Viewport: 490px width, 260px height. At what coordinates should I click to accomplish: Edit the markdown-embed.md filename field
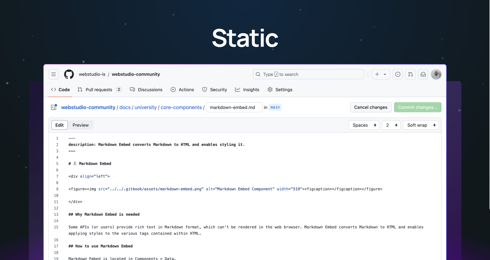pos(234,108)
